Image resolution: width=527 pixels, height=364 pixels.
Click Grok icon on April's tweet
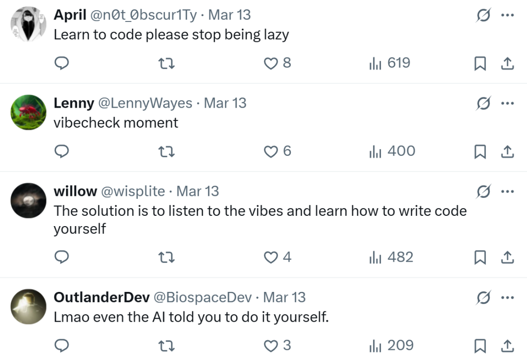tap(483, 16)
